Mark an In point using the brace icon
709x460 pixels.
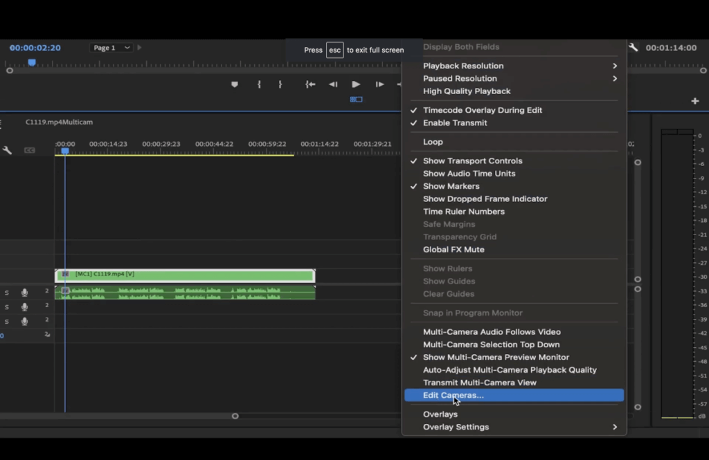pos(260,84)
